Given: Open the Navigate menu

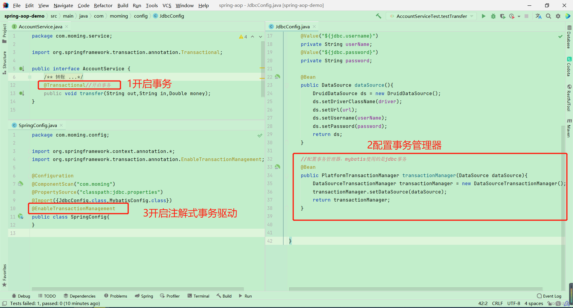Looking at the screenshot, I should point(63,5).
